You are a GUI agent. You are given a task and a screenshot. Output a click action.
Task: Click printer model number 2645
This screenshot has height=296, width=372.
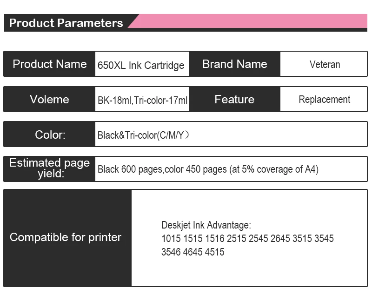tap(280, 239)
